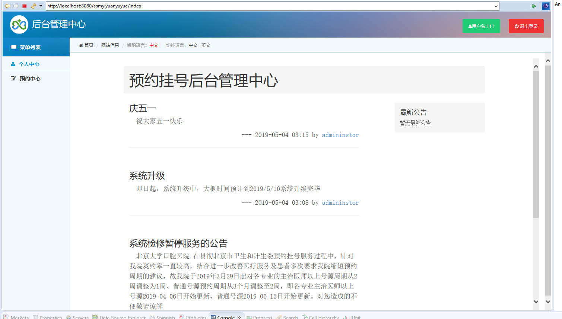Viewport: 562px width, 319px height.
Task: Click the home icon next to 首页
Action: (x=80, y=45)
